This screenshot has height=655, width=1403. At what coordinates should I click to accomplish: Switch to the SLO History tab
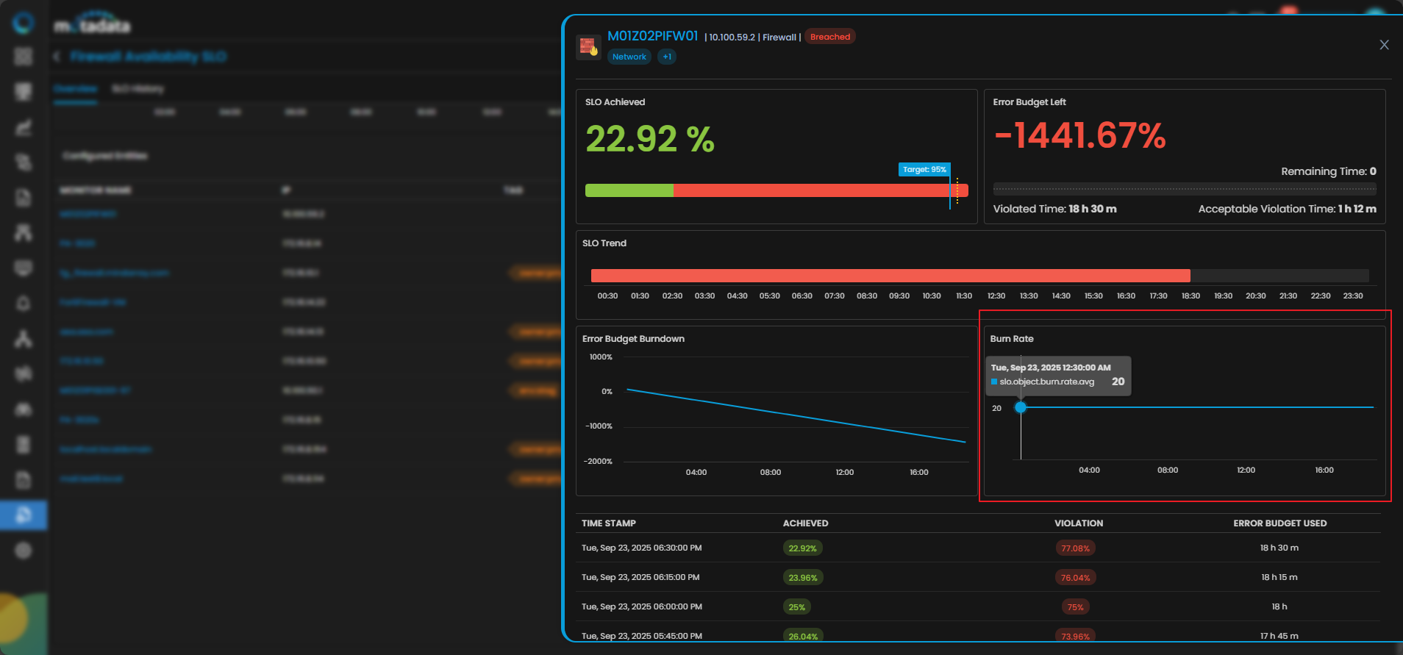138,89
